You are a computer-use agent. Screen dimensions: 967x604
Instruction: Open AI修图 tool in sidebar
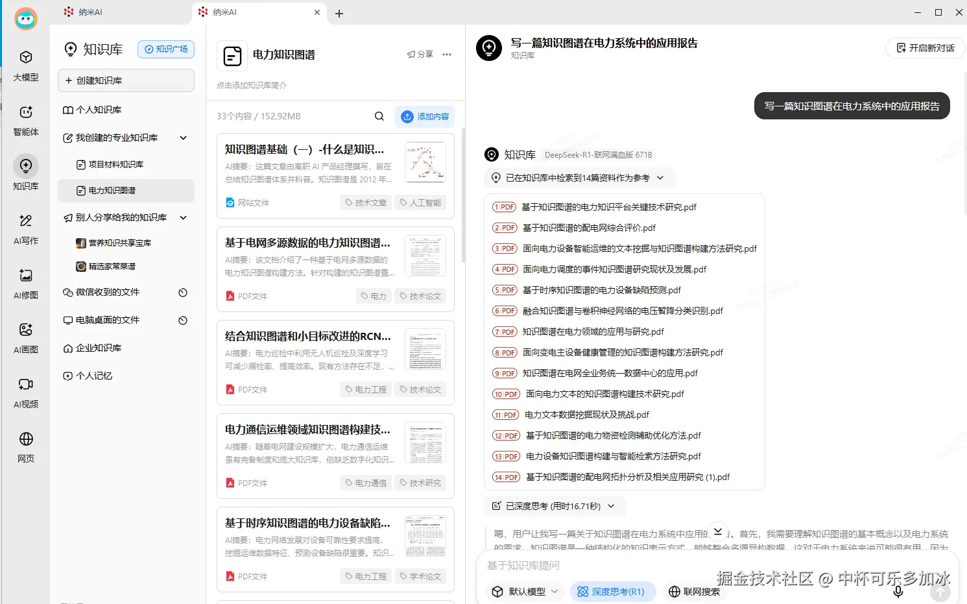click(26, 284)
